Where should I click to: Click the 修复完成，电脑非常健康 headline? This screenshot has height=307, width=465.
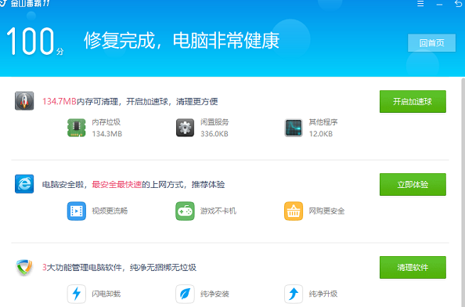pyautogui.click(x=182, y=41)
